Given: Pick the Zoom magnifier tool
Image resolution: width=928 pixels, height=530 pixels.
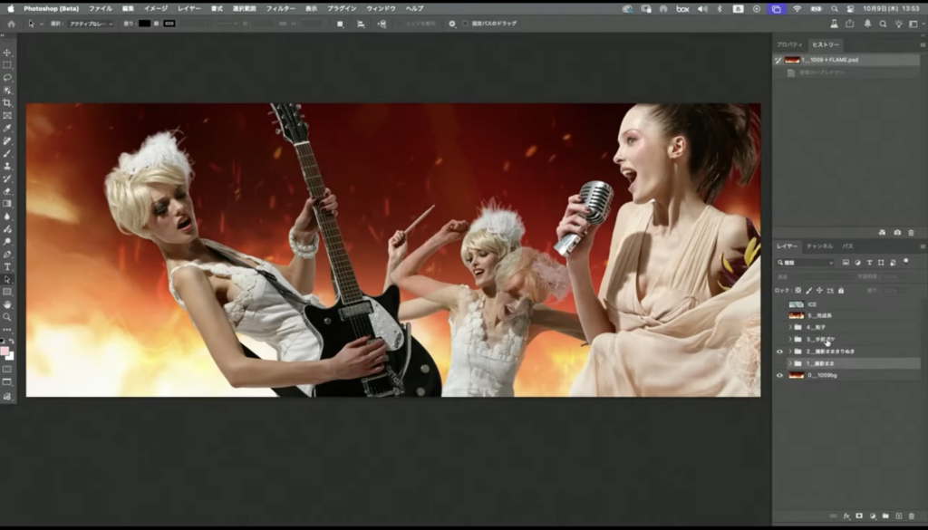Looking at the screenshot, I should point(7,317).
